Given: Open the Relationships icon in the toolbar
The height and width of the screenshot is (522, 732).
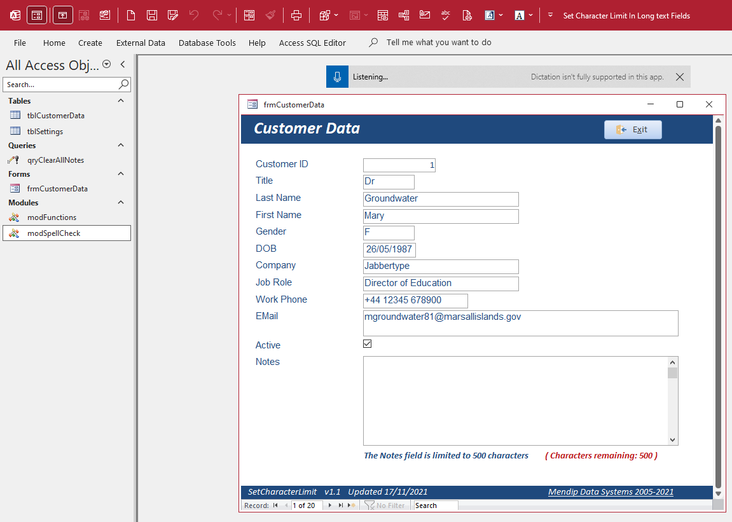Looking at the screenshot, I should tap(404, 15).
